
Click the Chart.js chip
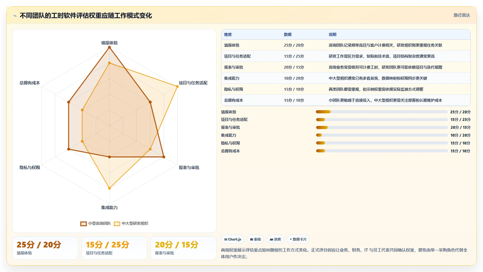(x=233, y=239)
